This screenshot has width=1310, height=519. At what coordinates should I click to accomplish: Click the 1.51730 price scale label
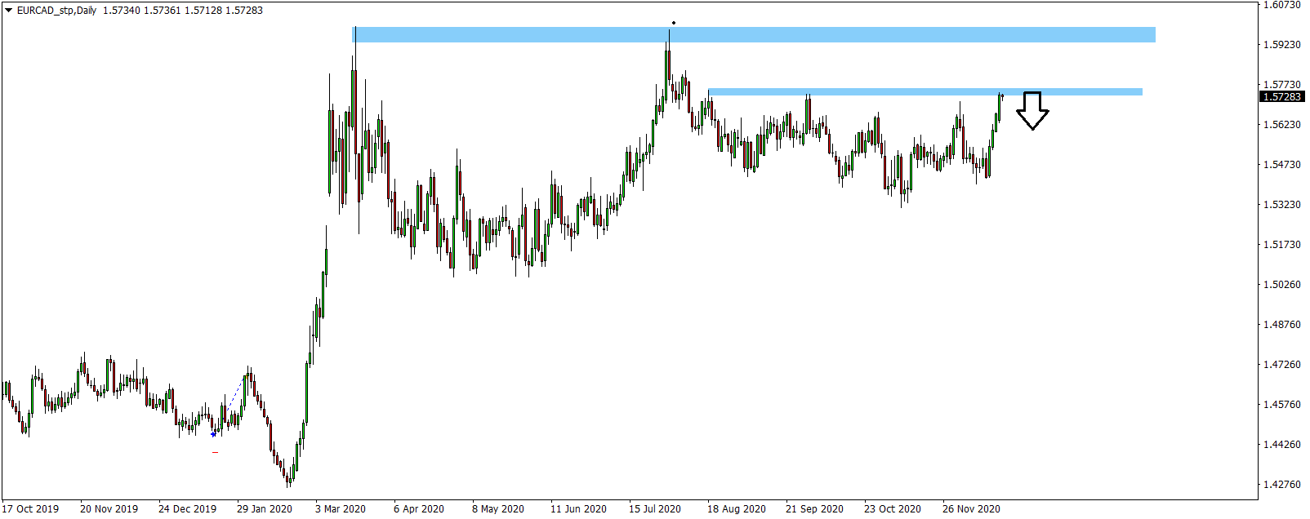[x=1281, y=245]
